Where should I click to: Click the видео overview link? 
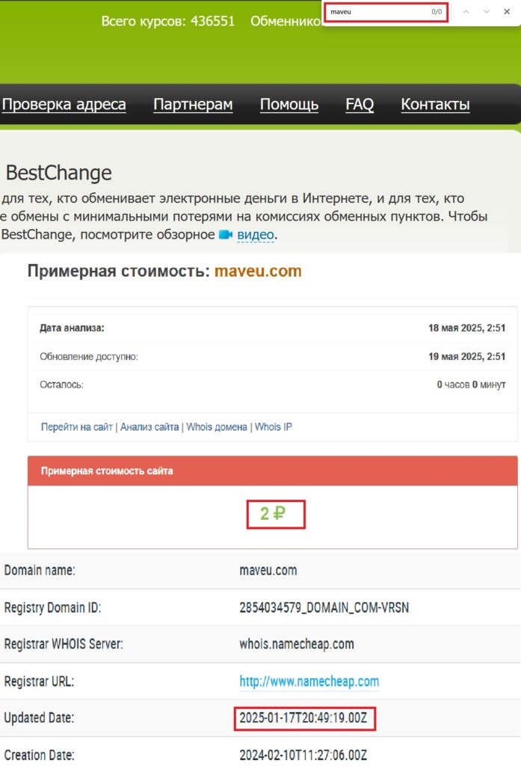pos(256,235)
